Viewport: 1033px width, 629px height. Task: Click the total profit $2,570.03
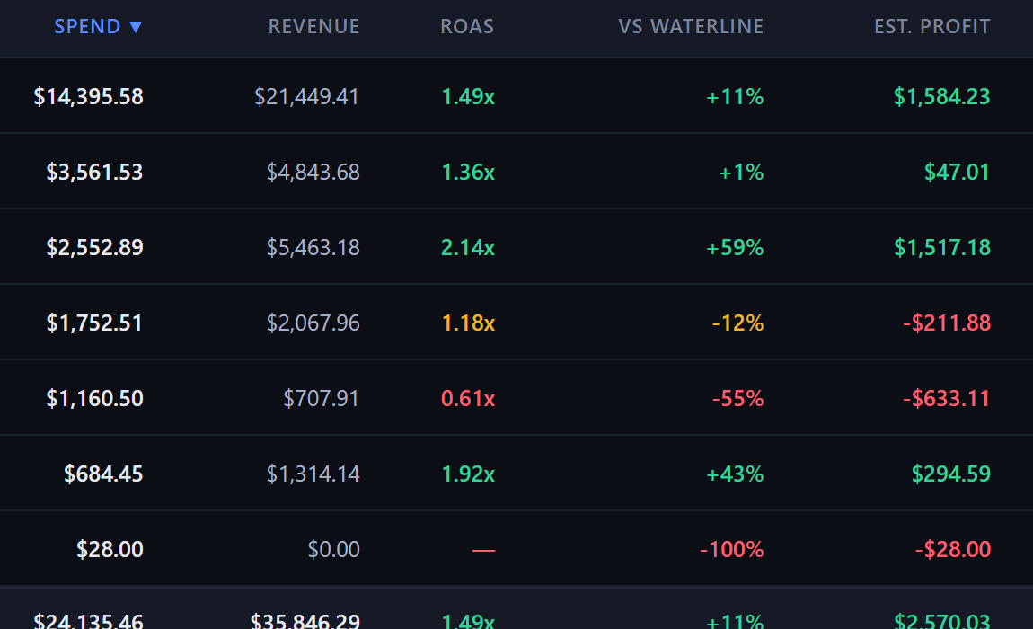coord(942,620)
